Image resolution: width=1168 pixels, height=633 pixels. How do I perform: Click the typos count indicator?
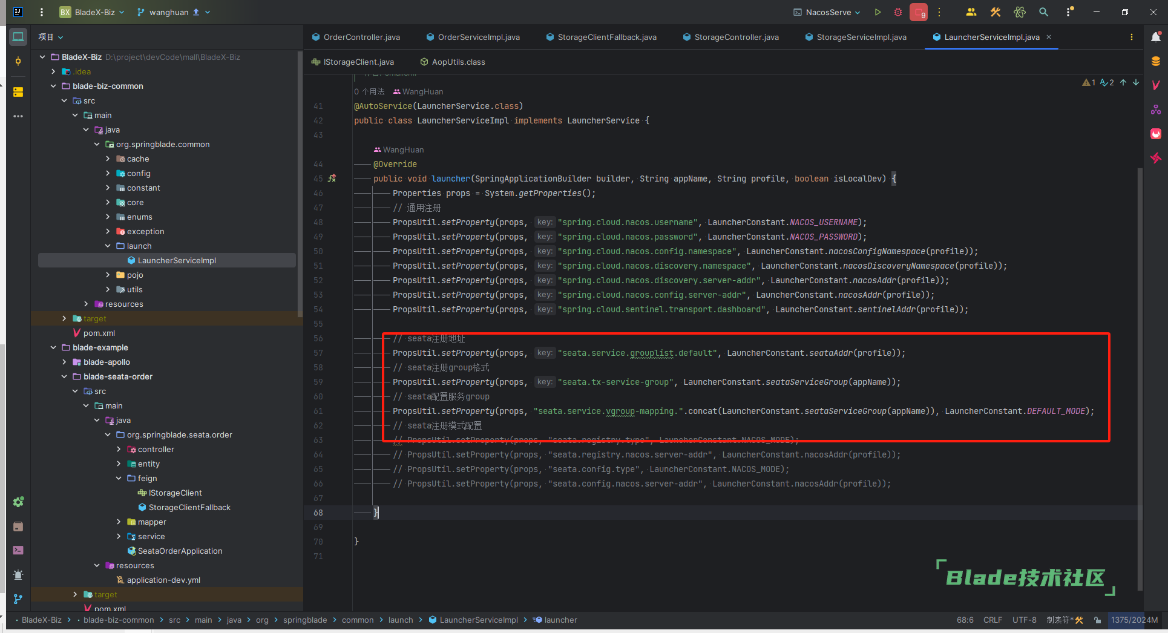pos(1107,82)
